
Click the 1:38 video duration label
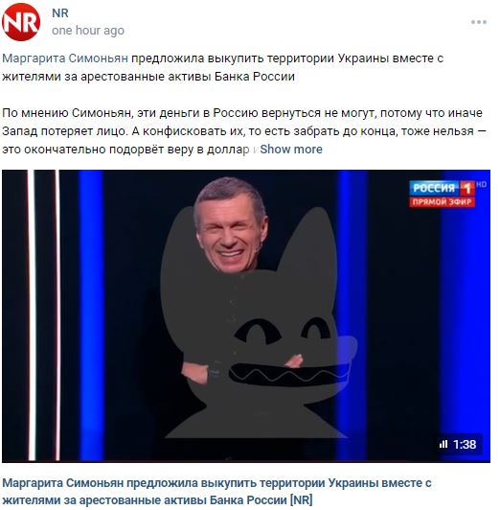tap(465, 444)
